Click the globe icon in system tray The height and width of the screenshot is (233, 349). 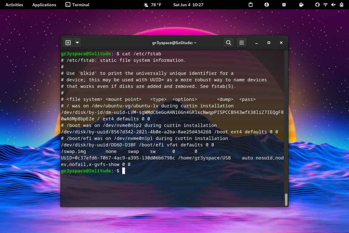point(317,5)
